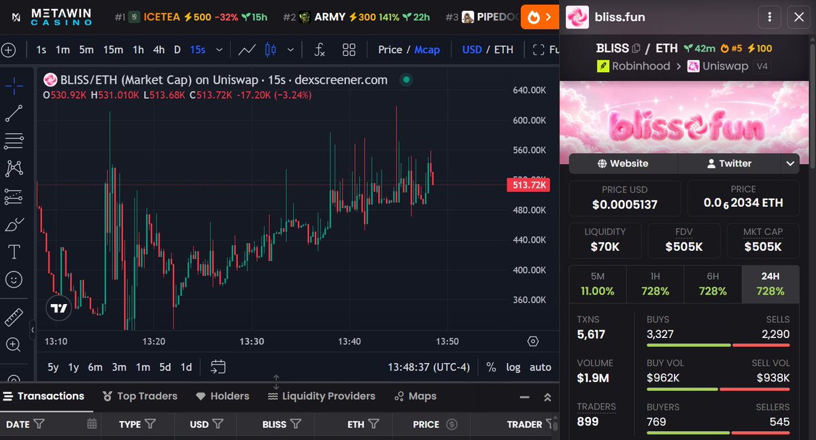The height and width of the screenshot is (440, 816).
Task: Select the 5d date range
Action: 165,367
